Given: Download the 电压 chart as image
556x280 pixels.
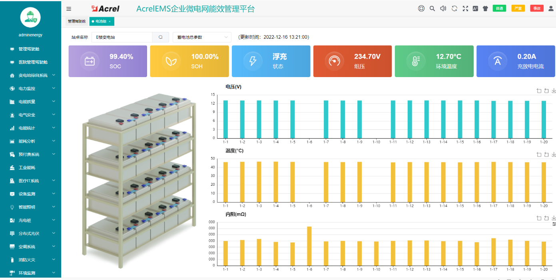Looking at the screenshot, I should (554, 91).
